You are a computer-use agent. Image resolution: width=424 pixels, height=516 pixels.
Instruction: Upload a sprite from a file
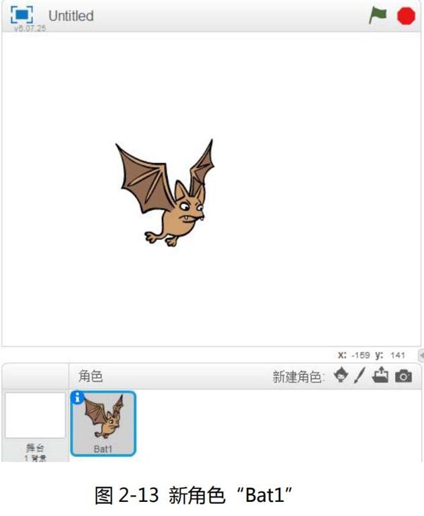[x=380, y=376]
